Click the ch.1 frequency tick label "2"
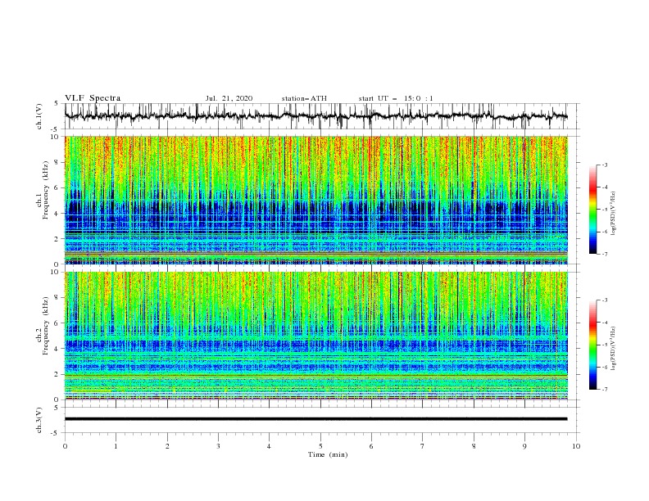This screenshot has height=501, width=649. pyautogui.click(x=57, y=239)
